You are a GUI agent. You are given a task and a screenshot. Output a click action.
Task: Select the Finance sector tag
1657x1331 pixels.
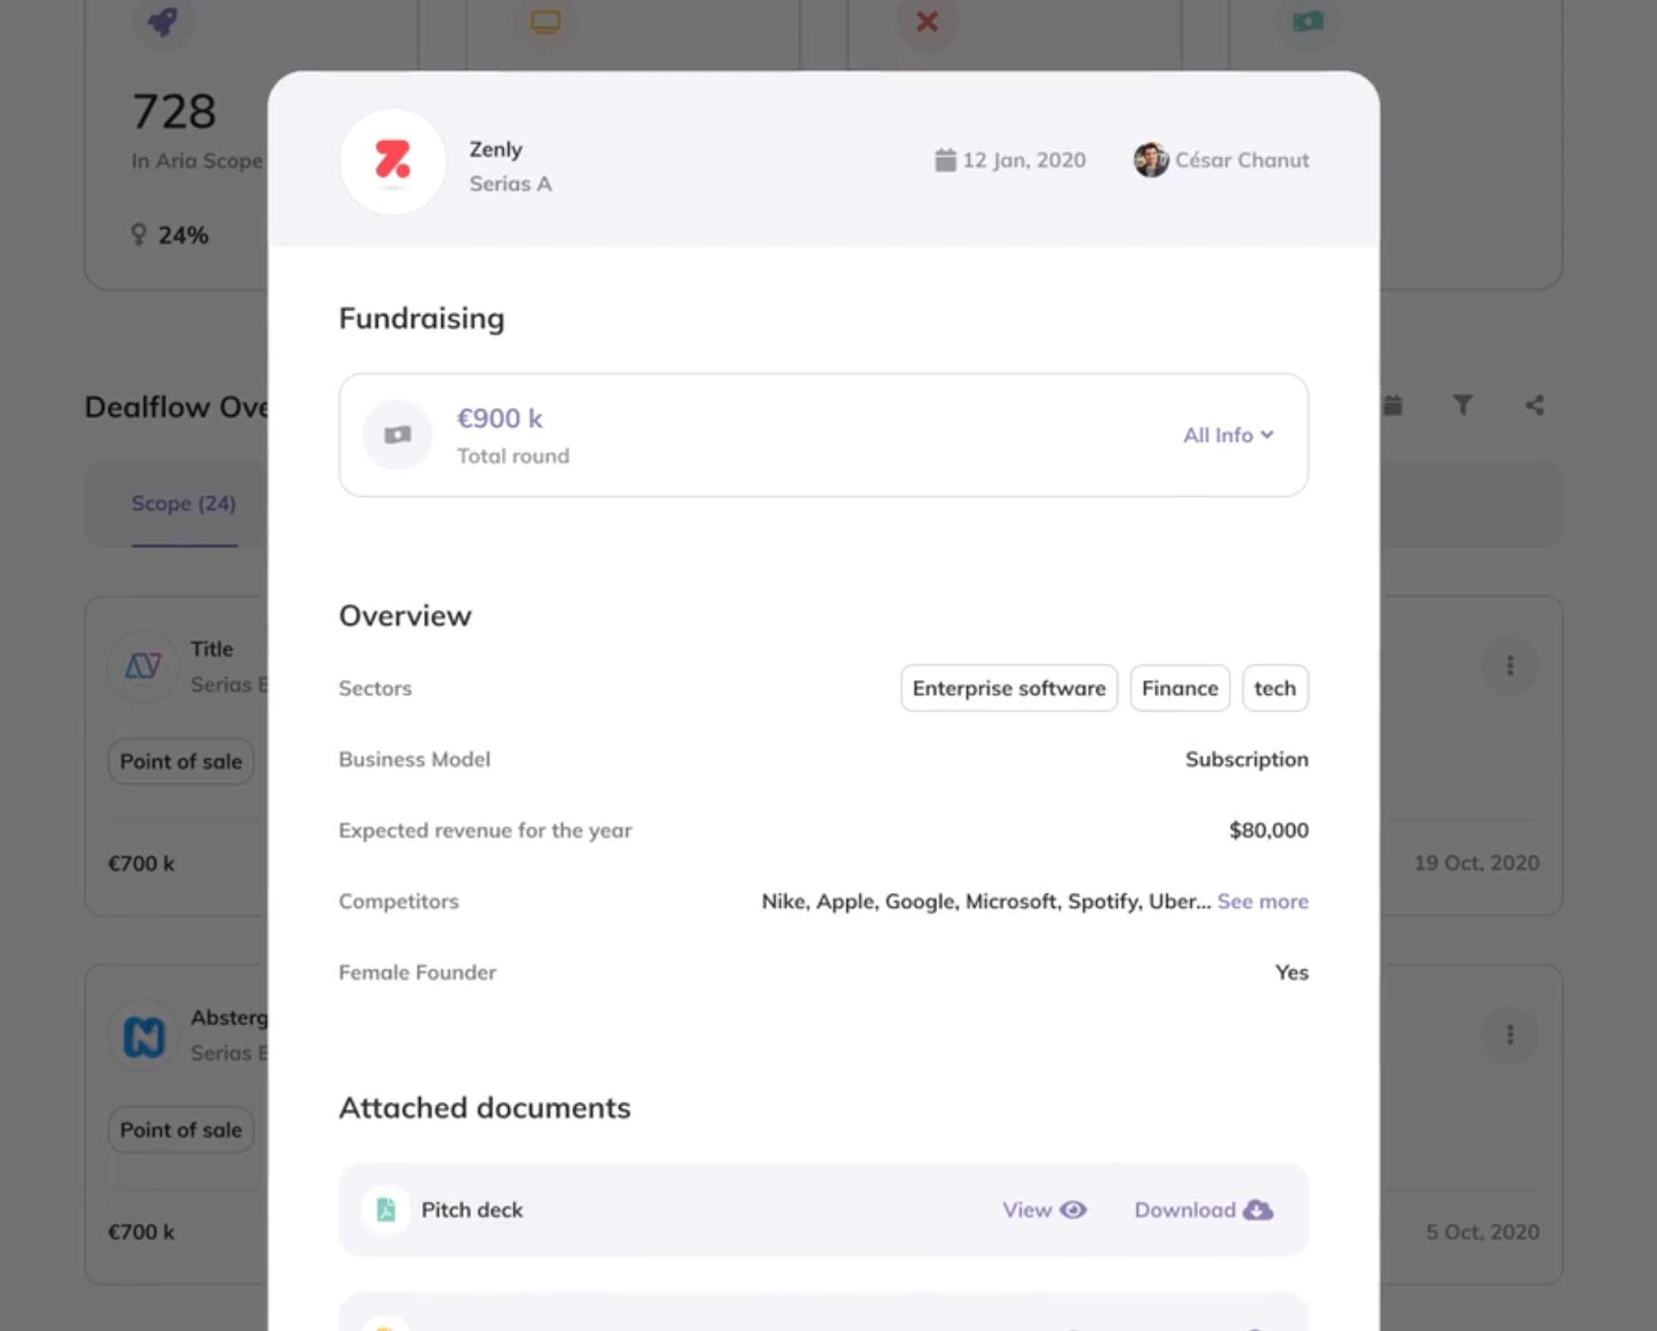pos(1179,688)
